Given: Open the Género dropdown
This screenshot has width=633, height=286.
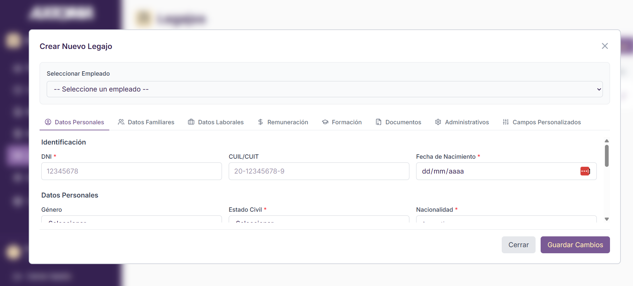Looking at the screenshot, I should (x=131, y=219).
